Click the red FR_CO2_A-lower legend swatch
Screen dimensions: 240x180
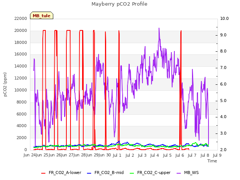tap(43, 173)
